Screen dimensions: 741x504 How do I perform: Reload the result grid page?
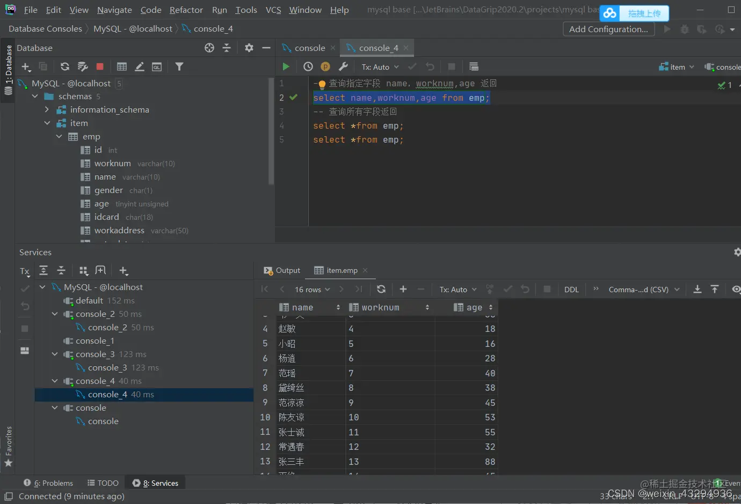click(x=381, y=289)
